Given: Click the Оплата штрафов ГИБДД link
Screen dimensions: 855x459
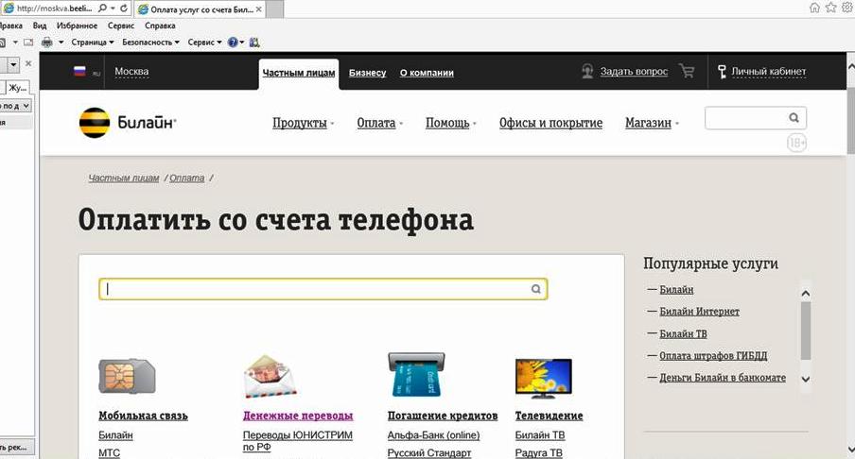Looking at the screenshot, I should tap(713, 356).
